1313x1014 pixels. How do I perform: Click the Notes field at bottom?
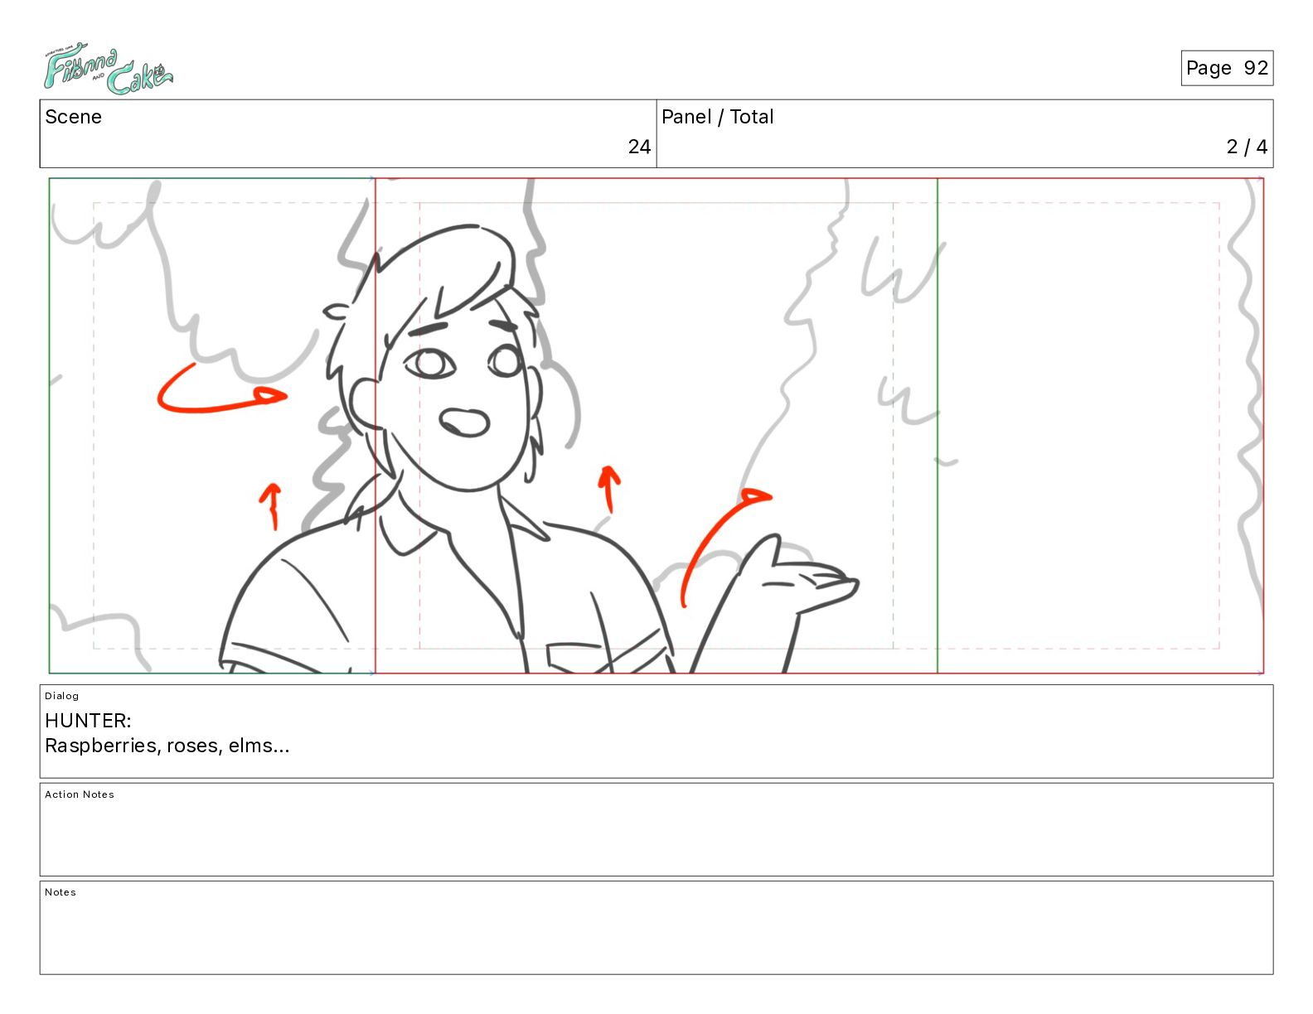(656, 928)
